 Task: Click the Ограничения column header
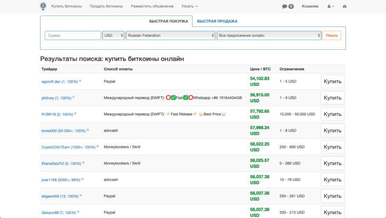(x=292, y=69)
